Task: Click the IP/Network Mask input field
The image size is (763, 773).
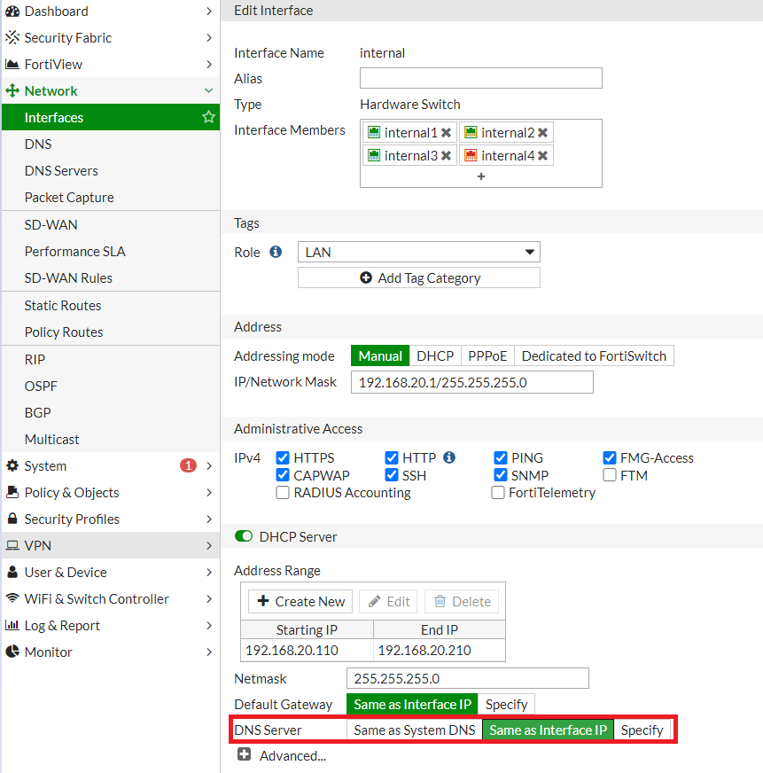Action: tap(471, 382)
